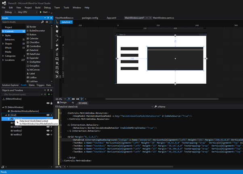Open the Any CPU platform dropdown
The image size is (243, 174).
point(27,12)
